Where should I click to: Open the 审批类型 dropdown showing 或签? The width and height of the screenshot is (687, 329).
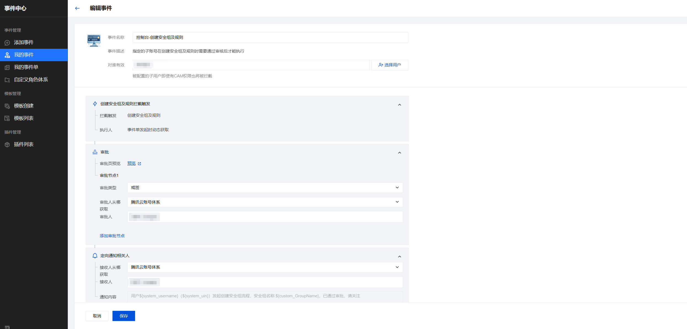(x=265, y=188)
